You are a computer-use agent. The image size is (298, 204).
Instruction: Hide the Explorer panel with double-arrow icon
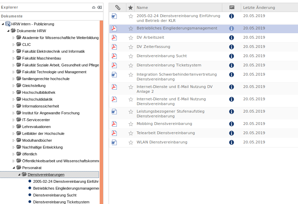[100, 8]
